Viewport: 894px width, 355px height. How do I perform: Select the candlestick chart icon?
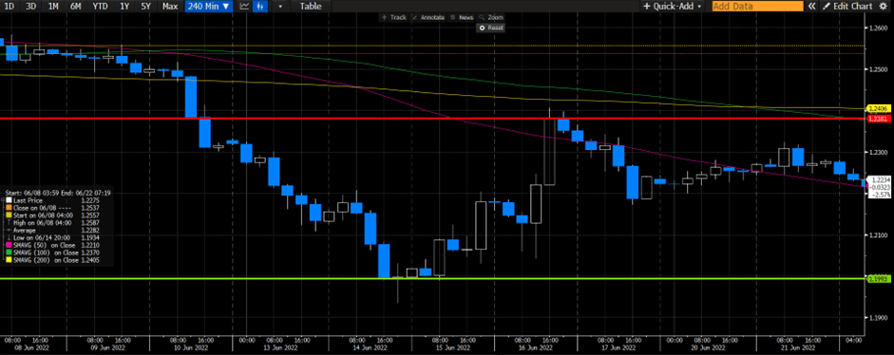coord(260,7)
